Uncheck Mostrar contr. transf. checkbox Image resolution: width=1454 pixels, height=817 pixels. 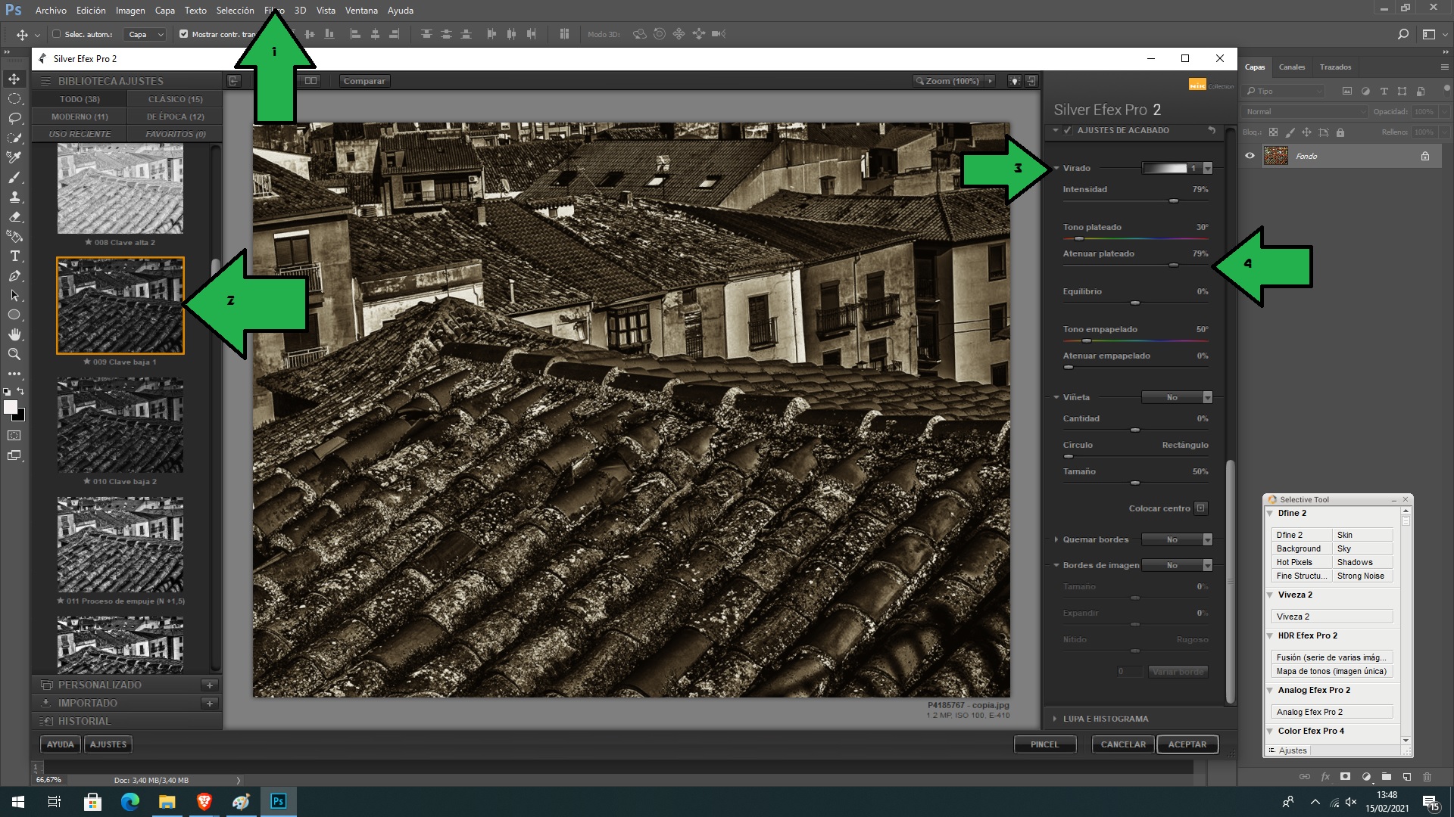coord(183,34)
